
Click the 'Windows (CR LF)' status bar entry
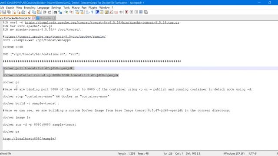(x=234, y=153)
